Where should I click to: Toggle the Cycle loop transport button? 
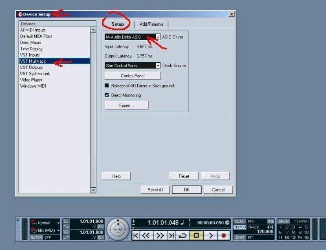(183, 236)
